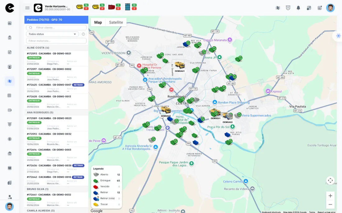Click the info icon beside status filter
The height and width of the screenshot is (213, 342).
coord(83,34)
